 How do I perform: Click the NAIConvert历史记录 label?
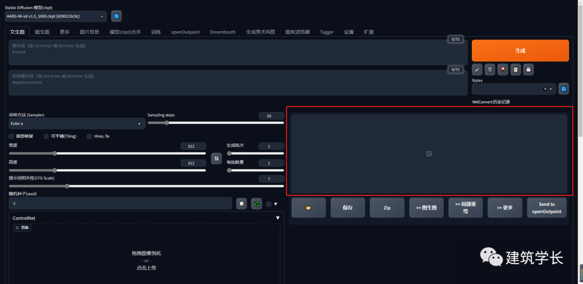[x=491, y=102]
